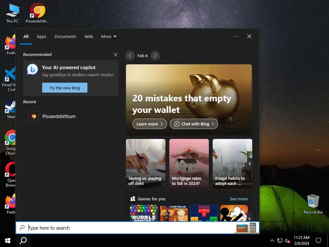Open Bubble Shooter game thumbnail
Viewport: 329px width, 247px height.
click(x=144, y=213)
